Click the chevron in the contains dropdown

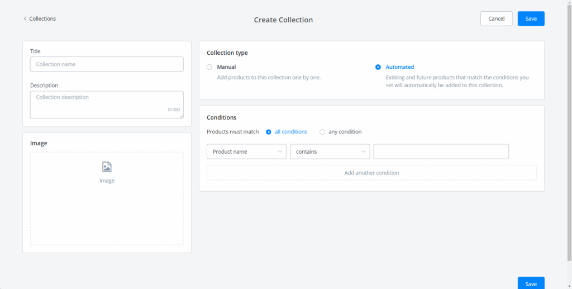(363, 151)
